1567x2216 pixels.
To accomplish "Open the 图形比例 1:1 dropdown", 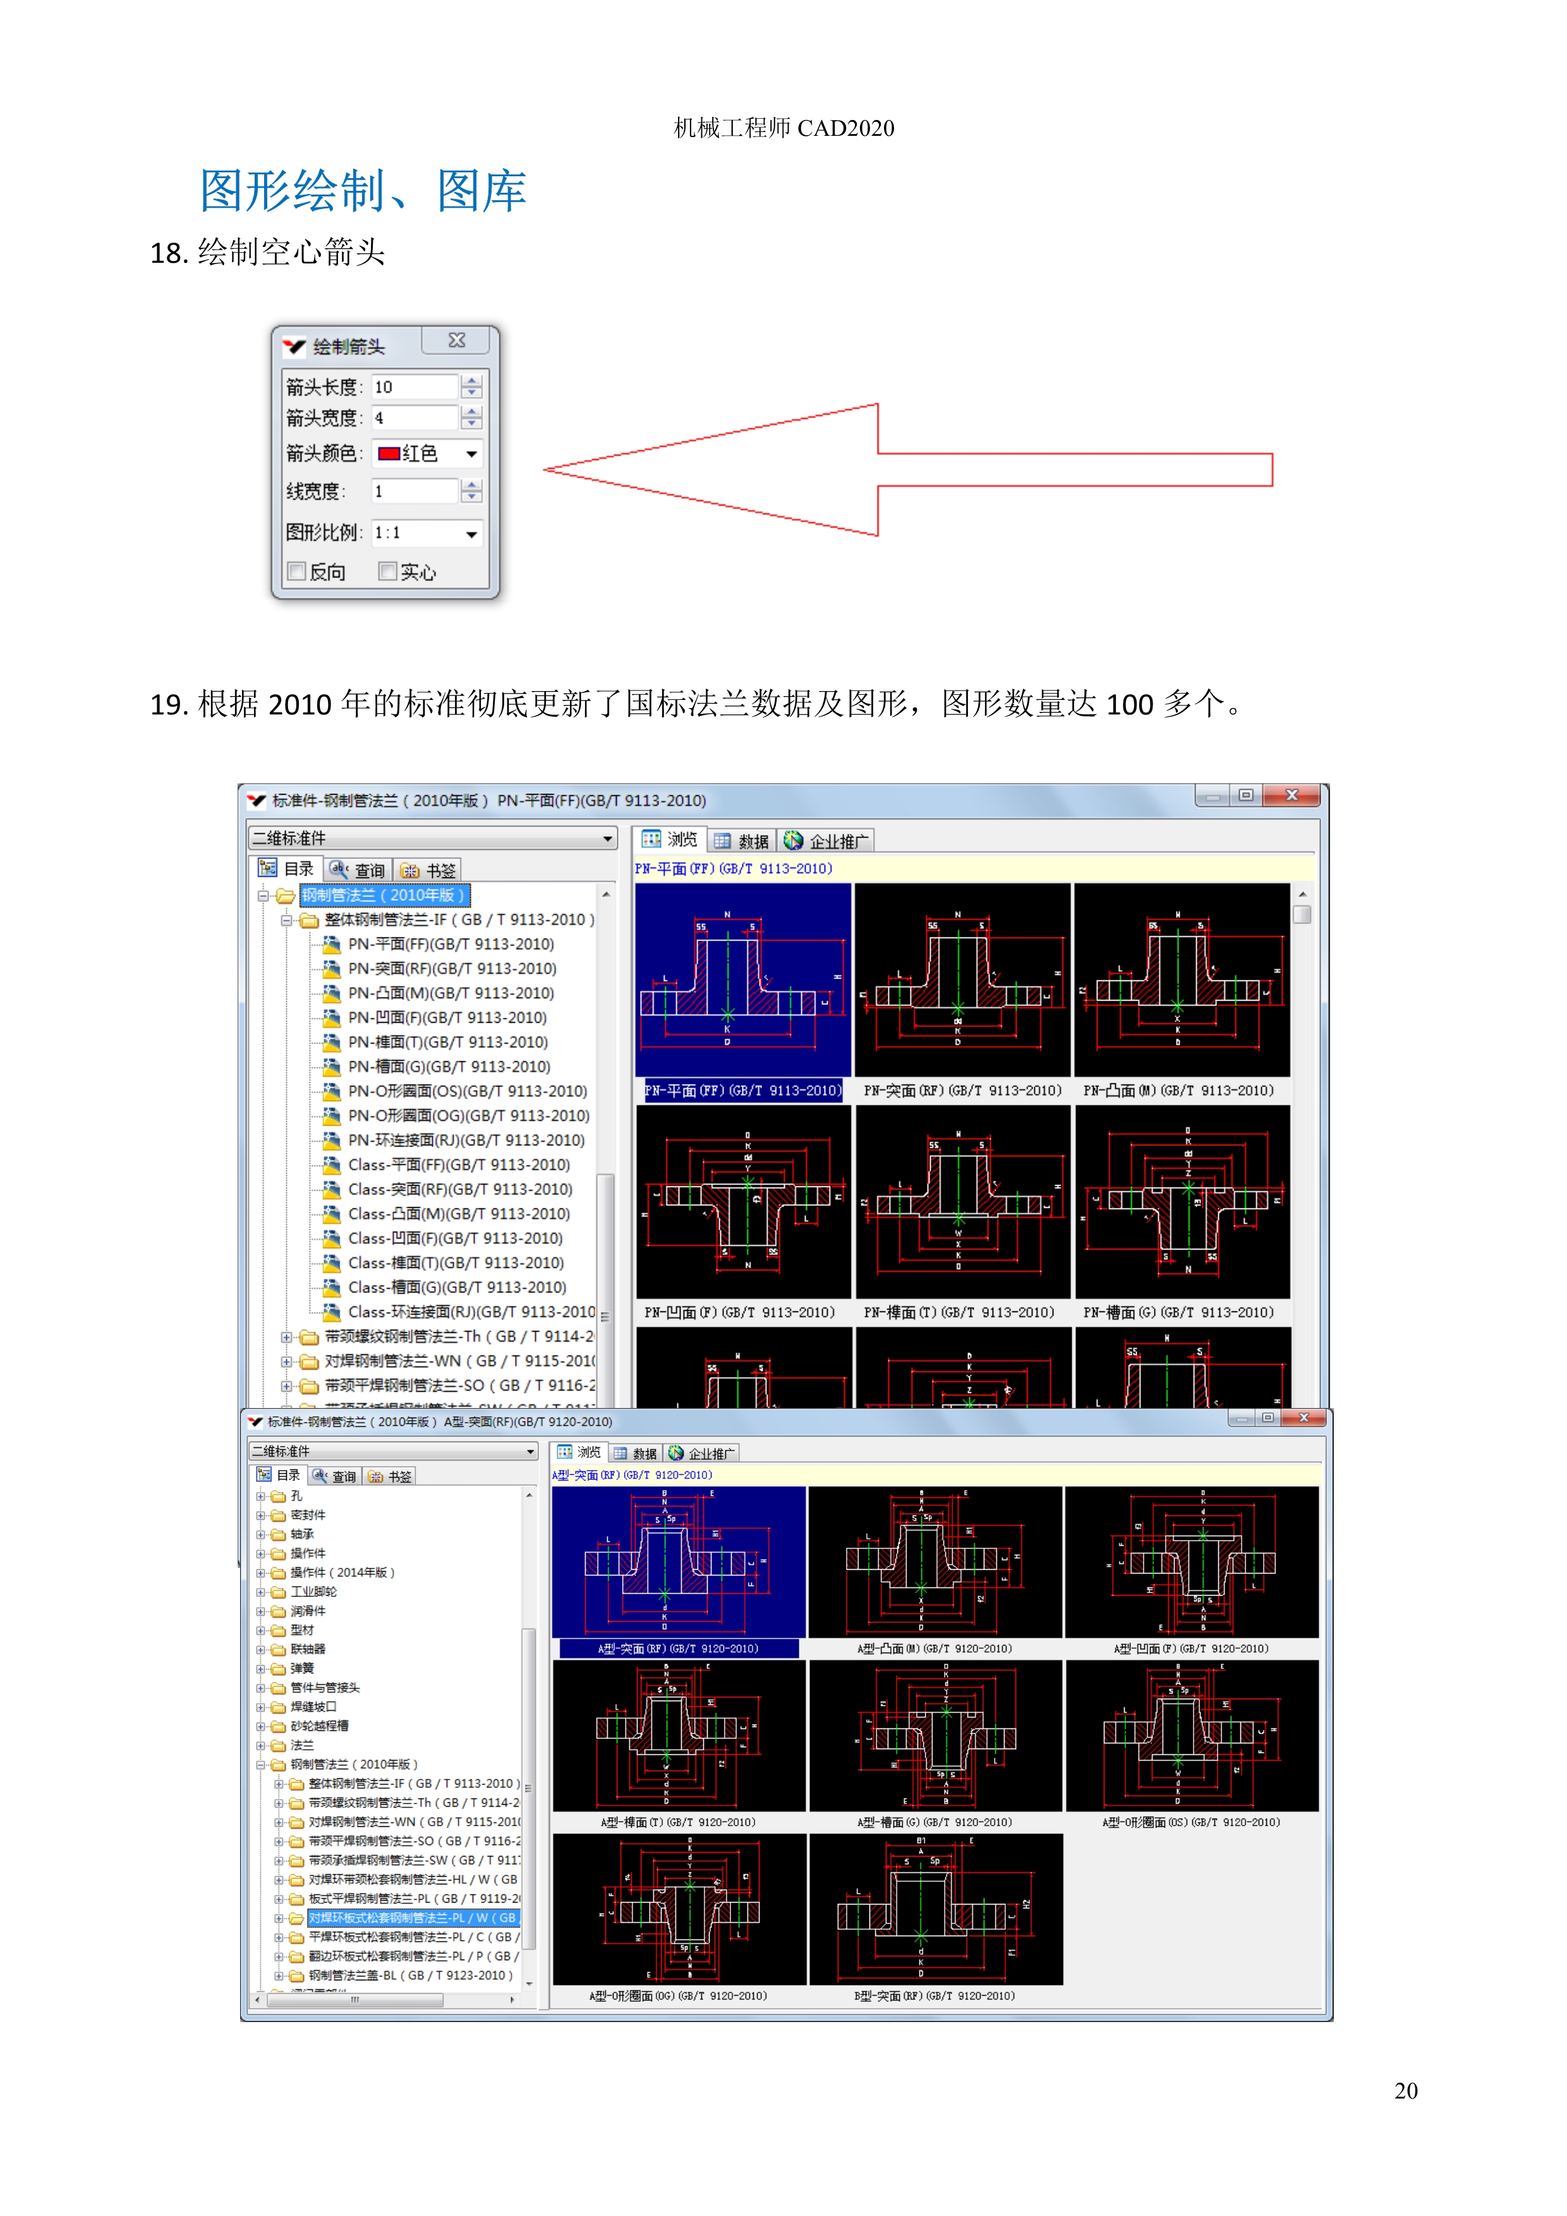I will [471, 534].
